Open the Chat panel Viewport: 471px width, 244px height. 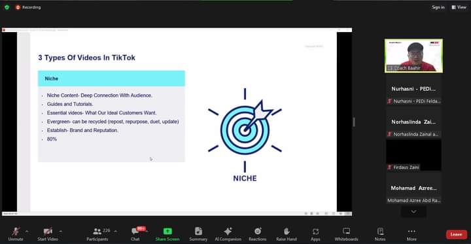coord(135,234)
